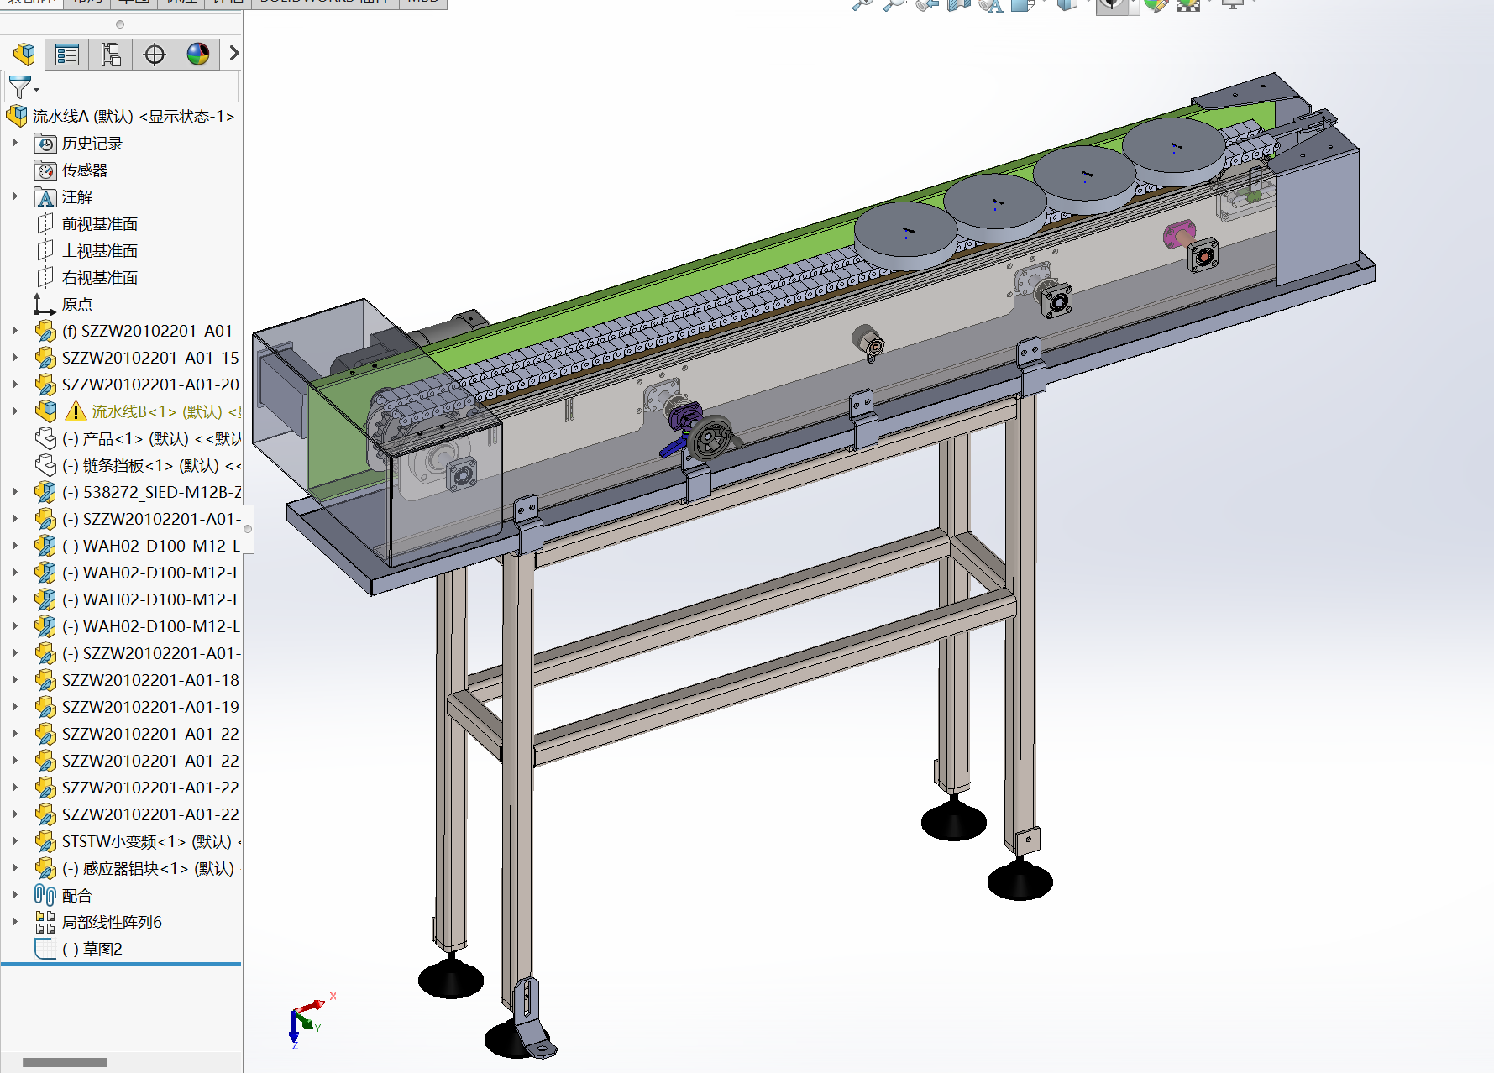Select the 前视基准面 front plane
Viewport: 1494px width, 1073px height.
[x=99, y=224]
